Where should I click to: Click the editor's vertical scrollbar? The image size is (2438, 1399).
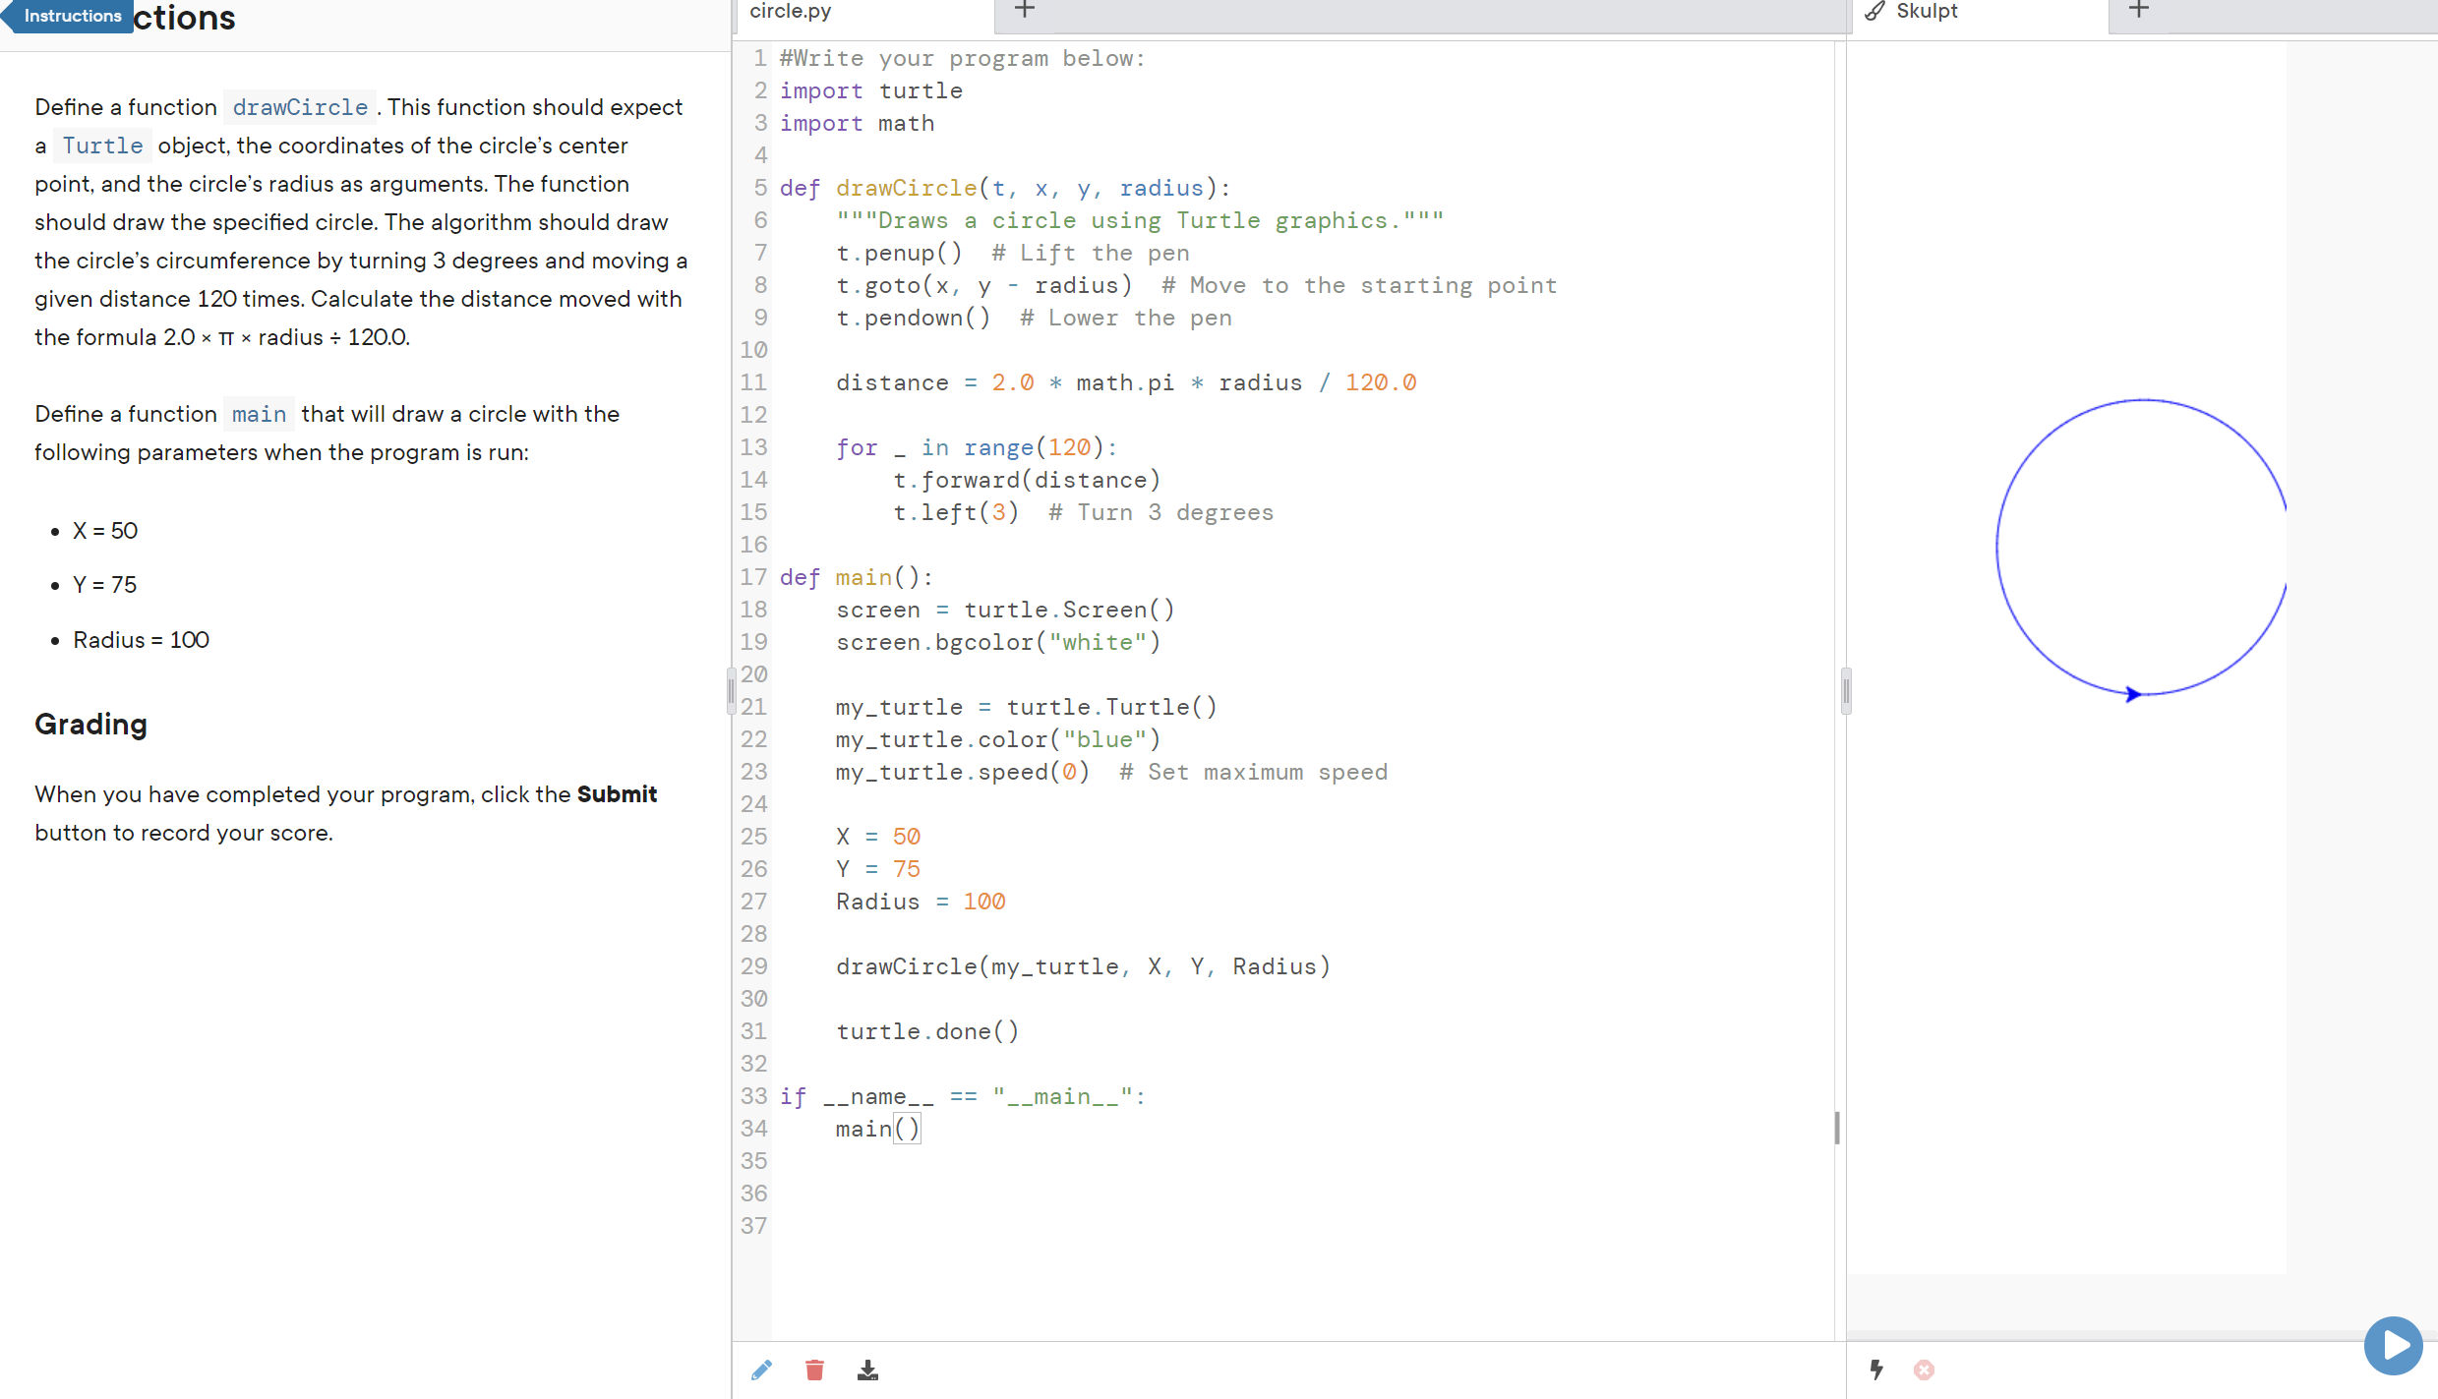(x=1837, y=1128)
